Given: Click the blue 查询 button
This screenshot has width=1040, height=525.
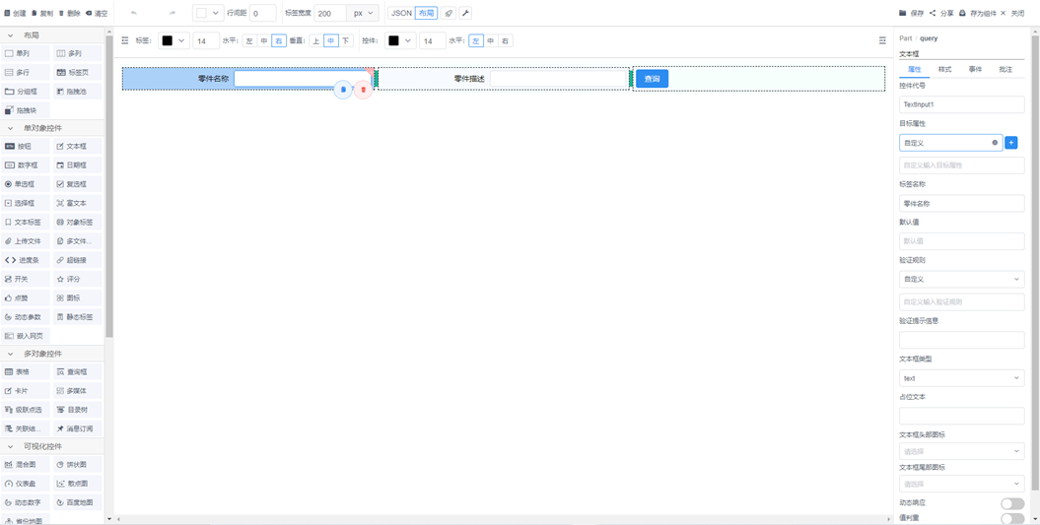Looking at the screenshot, I should pyautogui.click(x=652, y=79).
